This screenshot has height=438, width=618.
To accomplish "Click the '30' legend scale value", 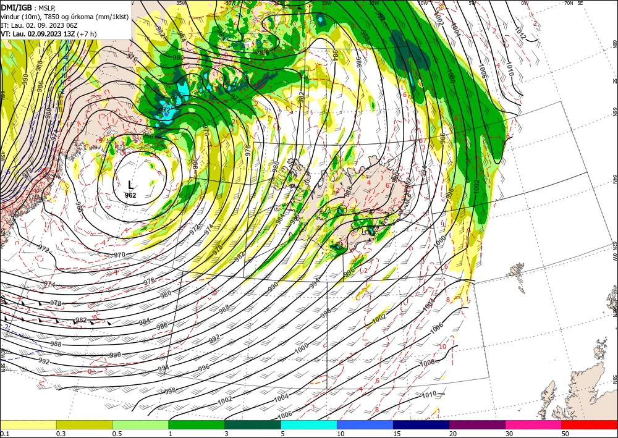I will pyautogui.click(x=509, y=434).
